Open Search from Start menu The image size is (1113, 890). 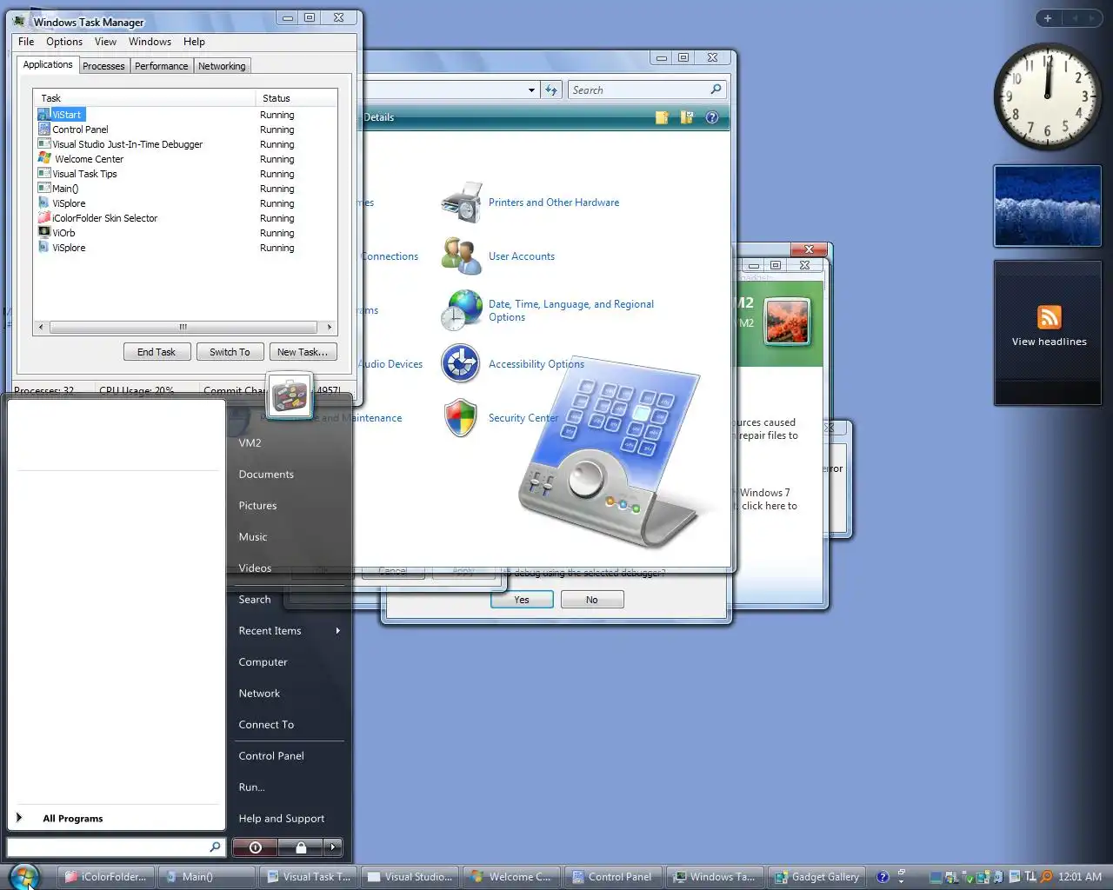(x=255, y=600)
